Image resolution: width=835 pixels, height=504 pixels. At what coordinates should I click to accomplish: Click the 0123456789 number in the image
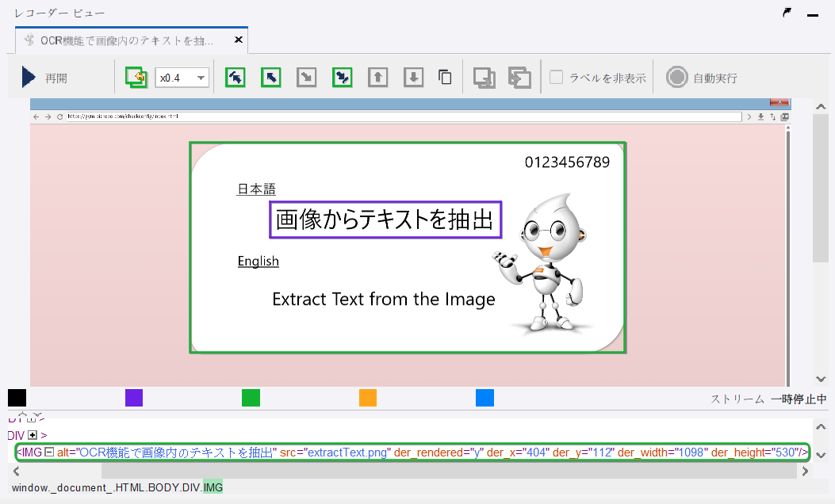coord(567,162)
